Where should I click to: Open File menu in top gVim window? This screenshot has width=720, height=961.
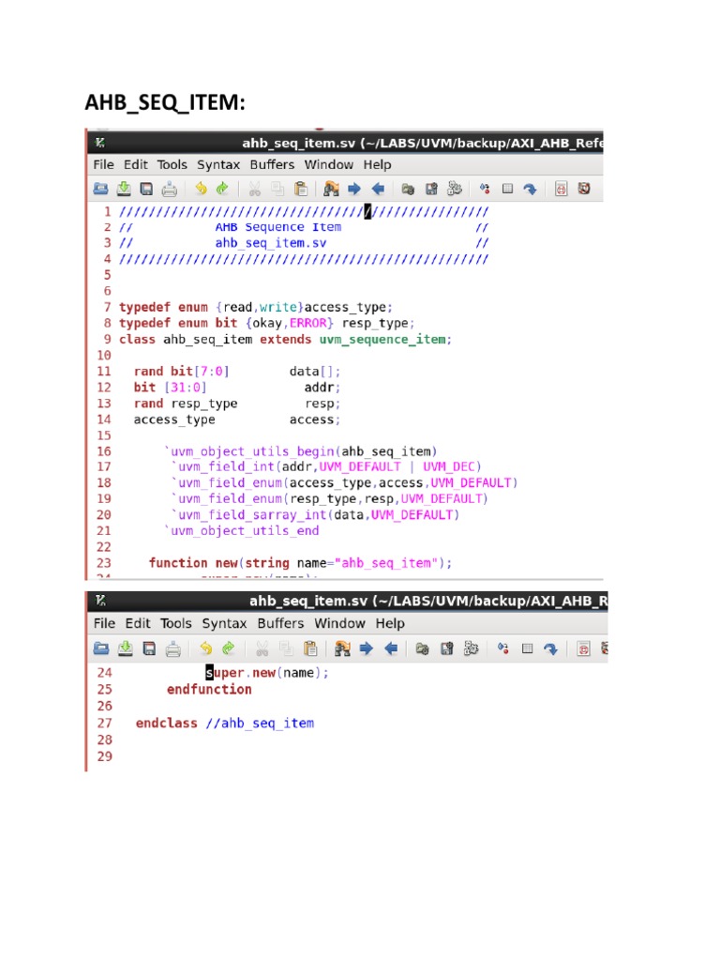coord(103,164)
